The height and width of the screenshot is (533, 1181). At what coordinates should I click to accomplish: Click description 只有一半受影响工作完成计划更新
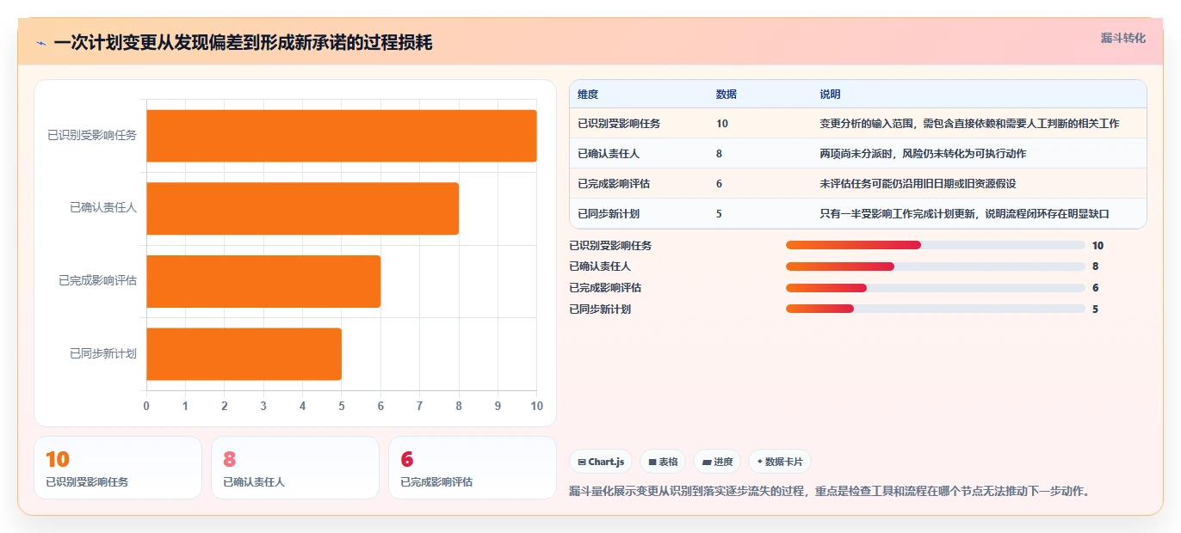965,214
